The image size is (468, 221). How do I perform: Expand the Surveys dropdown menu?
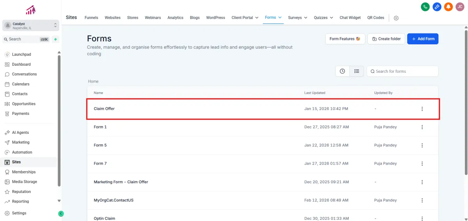pyautogui.click(x=298, y=18)
